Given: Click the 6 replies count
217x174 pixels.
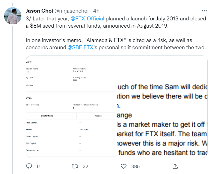Looking at the screenshot, I should tap(38, 166).
